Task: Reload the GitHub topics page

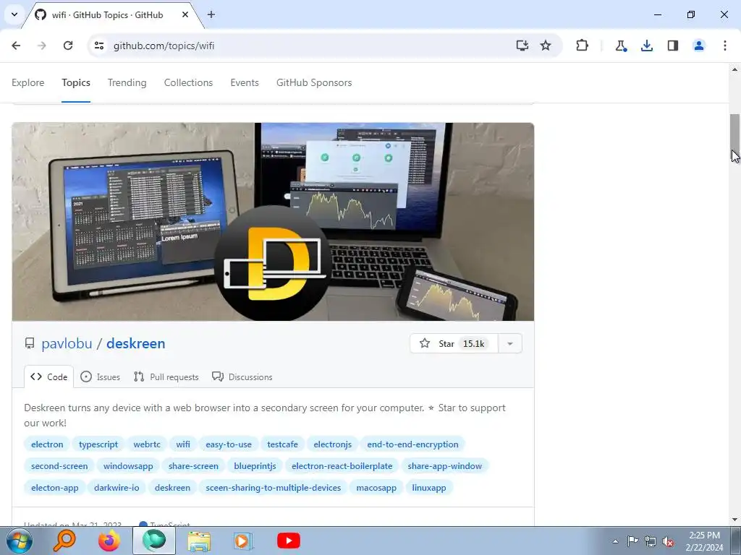Action: pyautogui.click(x=68, y=46)
